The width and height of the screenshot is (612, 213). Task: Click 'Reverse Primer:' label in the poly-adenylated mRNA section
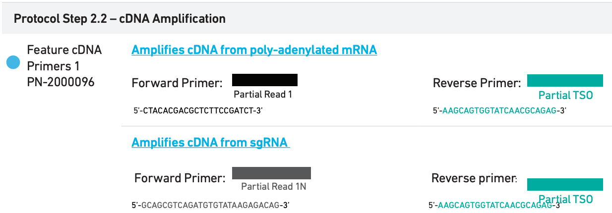tap(477, 83)
